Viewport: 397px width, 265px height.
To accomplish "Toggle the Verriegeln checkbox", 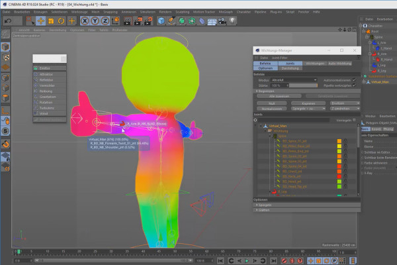I will [x=354, y=120].
